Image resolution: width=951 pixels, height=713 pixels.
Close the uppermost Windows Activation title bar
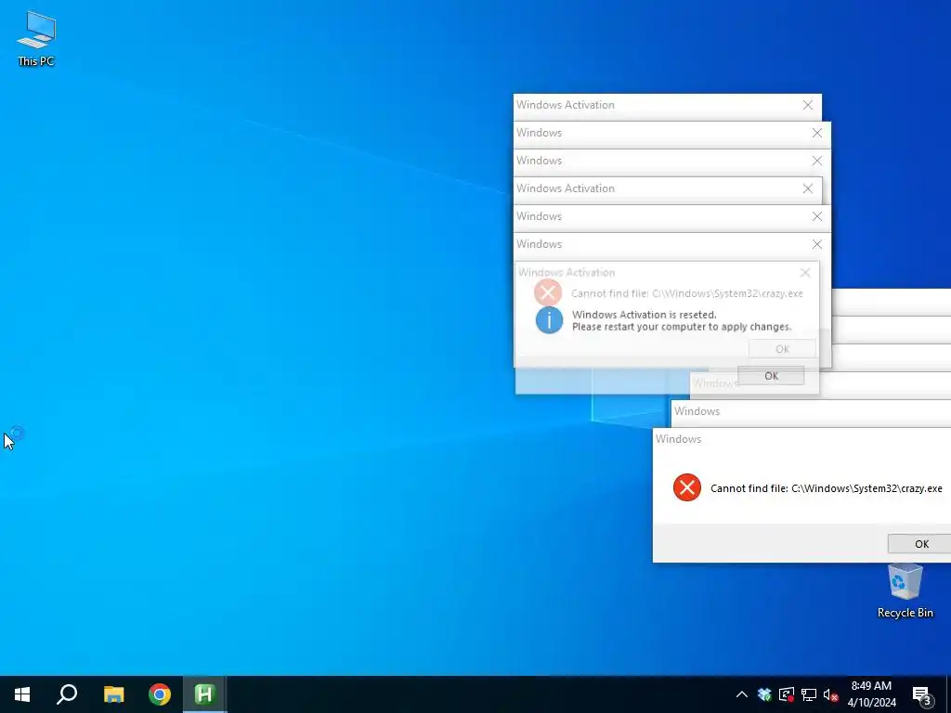click(x=808, y=105)
